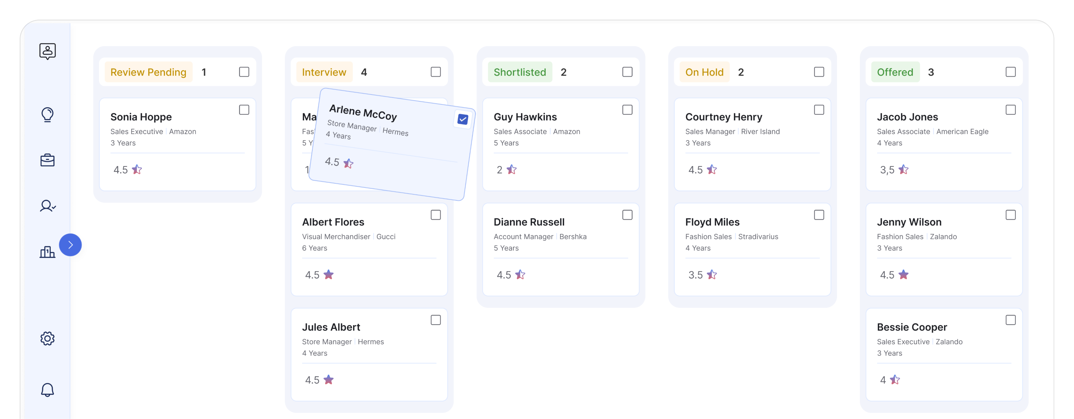
Task: Open Jules Albert candidate name
Action: [x=331, y=327]
